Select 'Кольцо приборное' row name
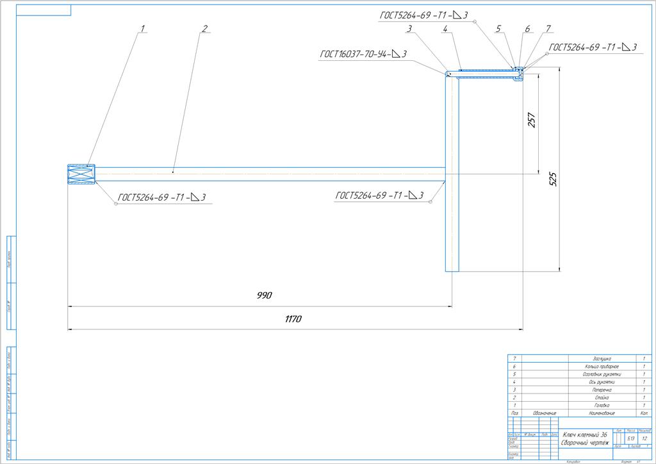This screenshot has width=656, height=464. (602, 367)
